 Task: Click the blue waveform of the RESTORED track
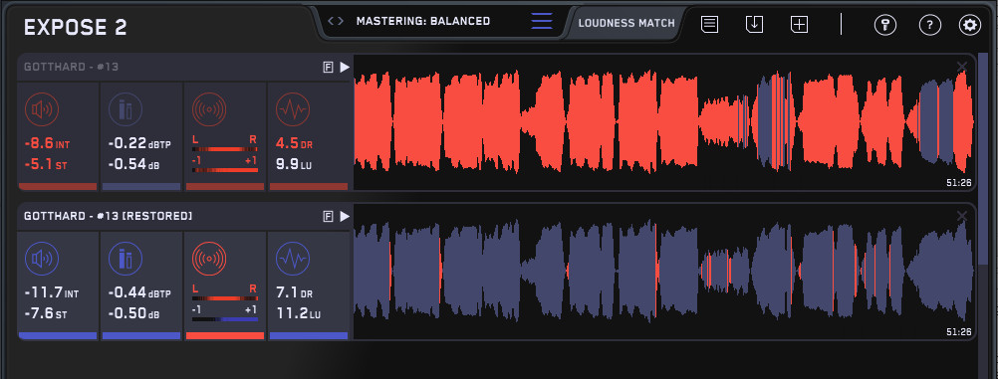(664, 272)
